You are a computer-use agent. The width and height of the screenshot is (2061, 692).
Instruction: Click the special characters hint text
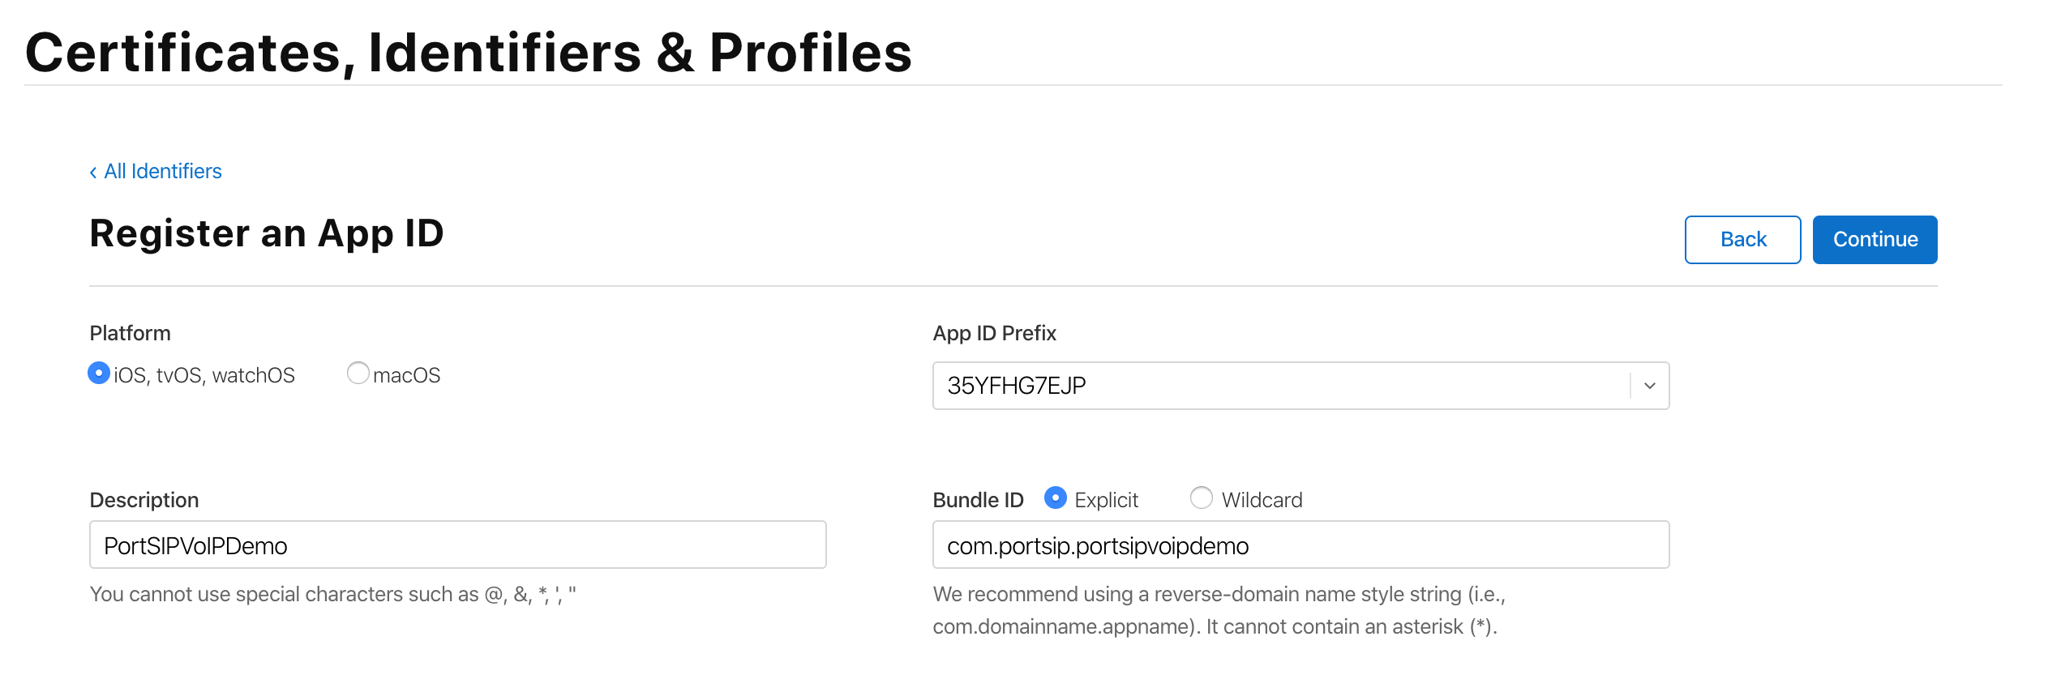pos(332,594)
